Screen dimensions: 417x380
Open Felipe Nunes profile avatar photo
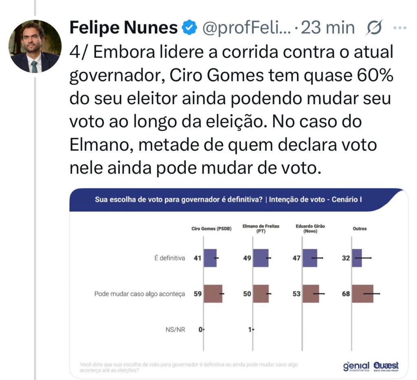35,46
